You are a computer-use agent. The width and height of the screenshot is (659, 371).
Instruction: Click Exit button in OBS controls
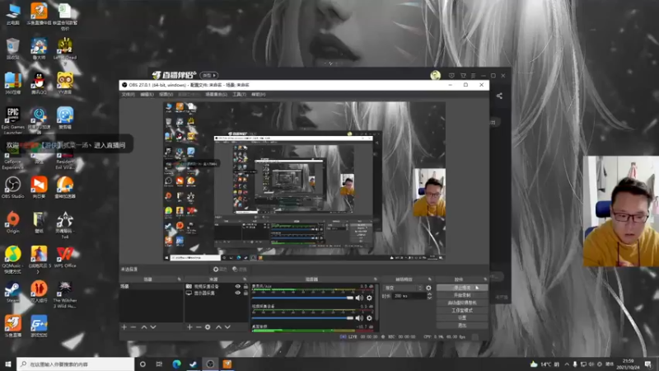[462, 326]
